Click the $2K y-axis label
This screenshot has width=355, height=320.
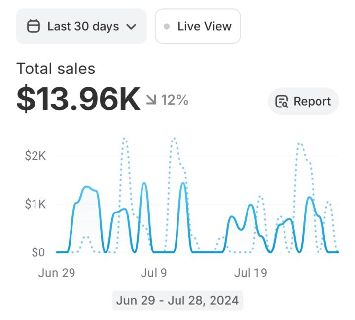pyautogui.click(x=35, y=156)
